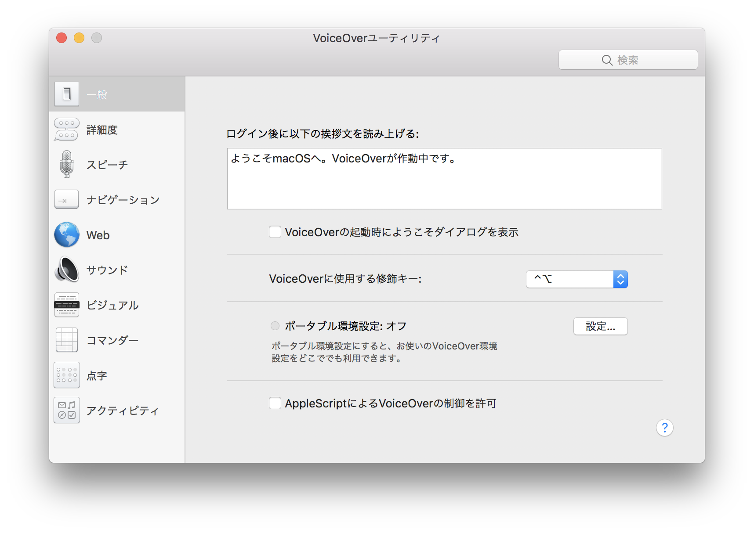
Task: Click the 設定... button
Action: (x=600, y=326)
